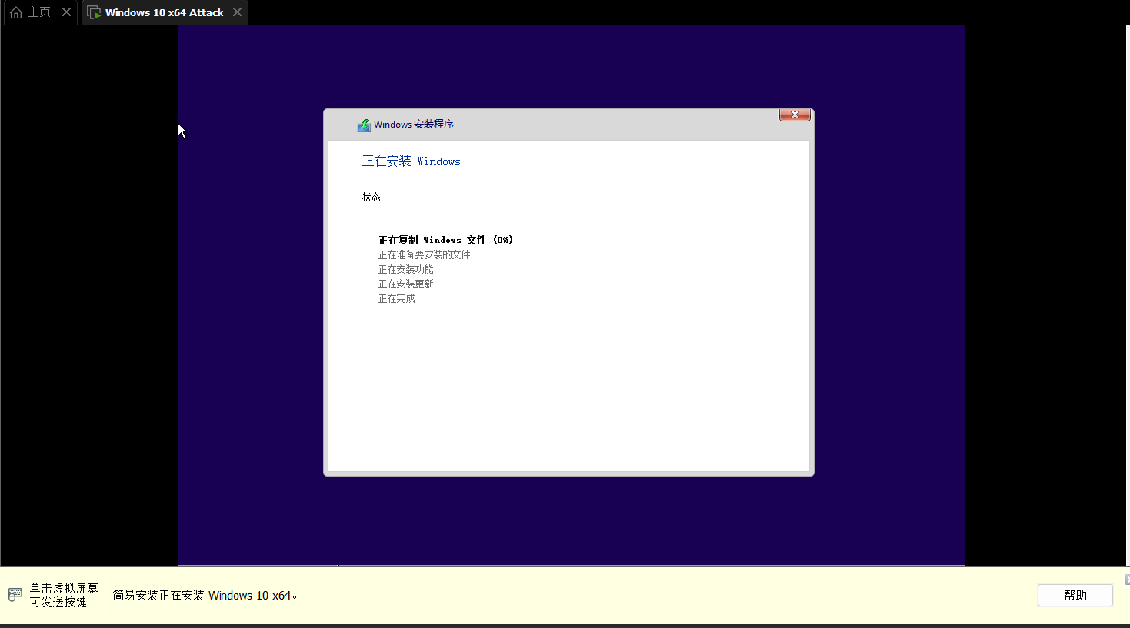The width and height of the screenshot is (1130, 628).
Task: Click the keyboard icon in the yellow info bar
Action: (15, 595)
